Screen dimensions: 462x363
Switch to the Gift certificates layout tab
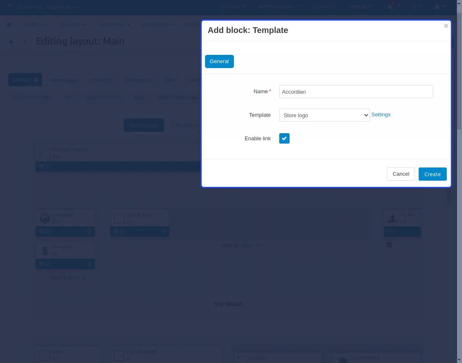click(x=32, y=97)
